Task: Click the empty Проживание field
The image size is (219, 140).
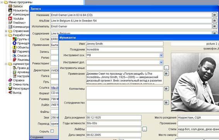Action: [198, 123]
